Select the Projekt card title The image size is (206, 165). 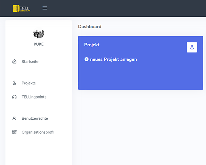point(92,45)
